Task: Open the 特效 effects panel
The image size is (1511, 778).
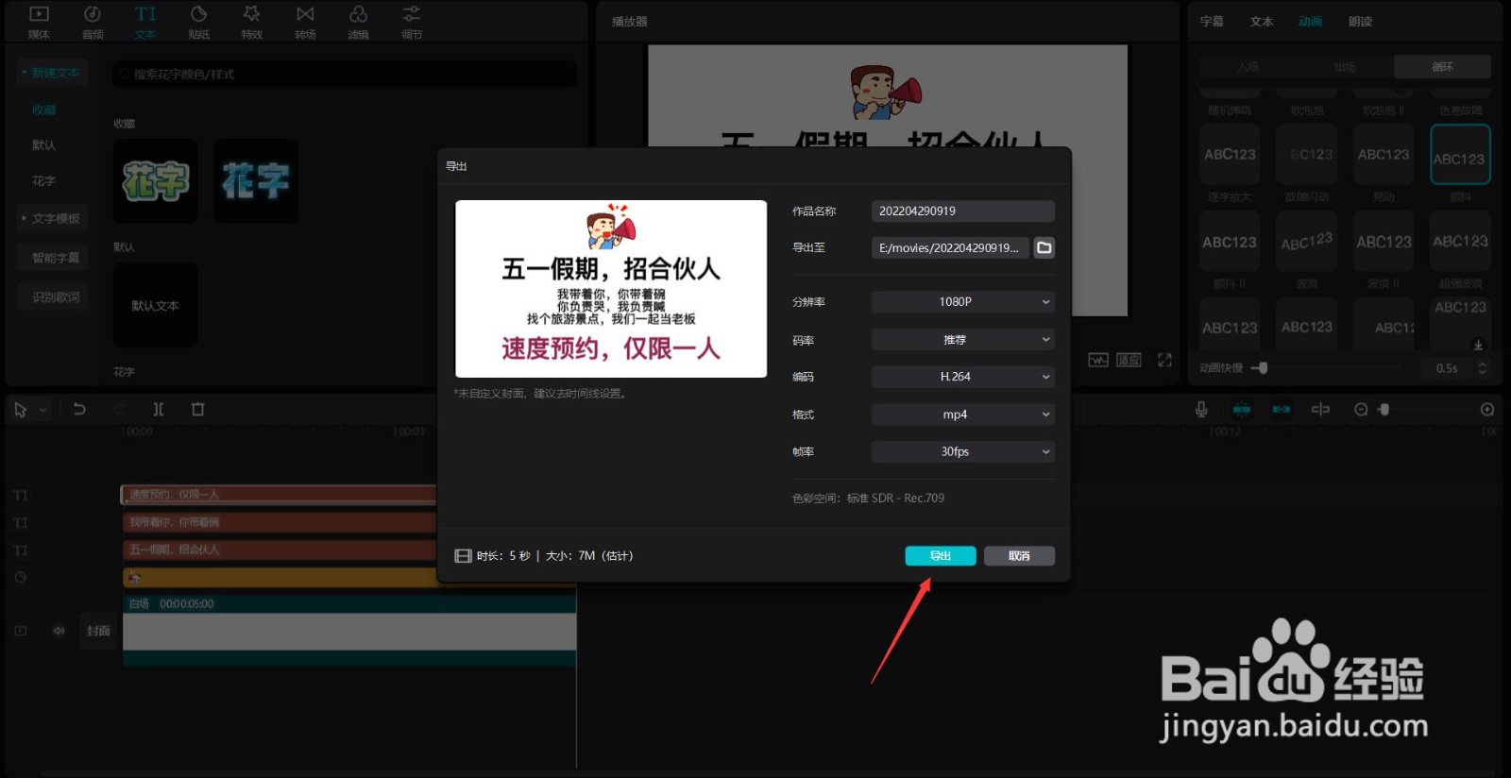Action: pyautogui.click(x=251, y=22)
